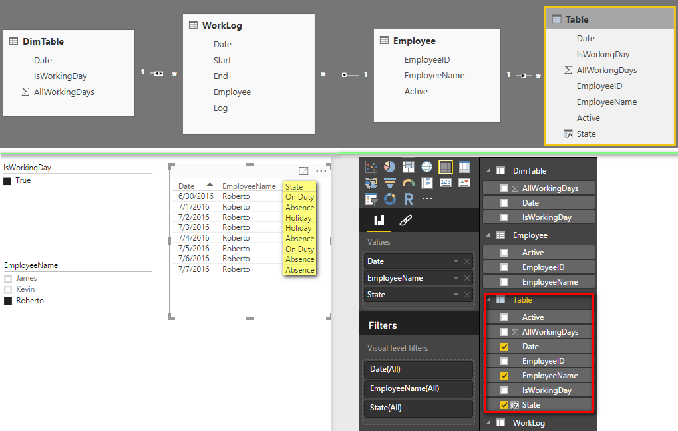Check Active field under Employee

tap(504, 253)
